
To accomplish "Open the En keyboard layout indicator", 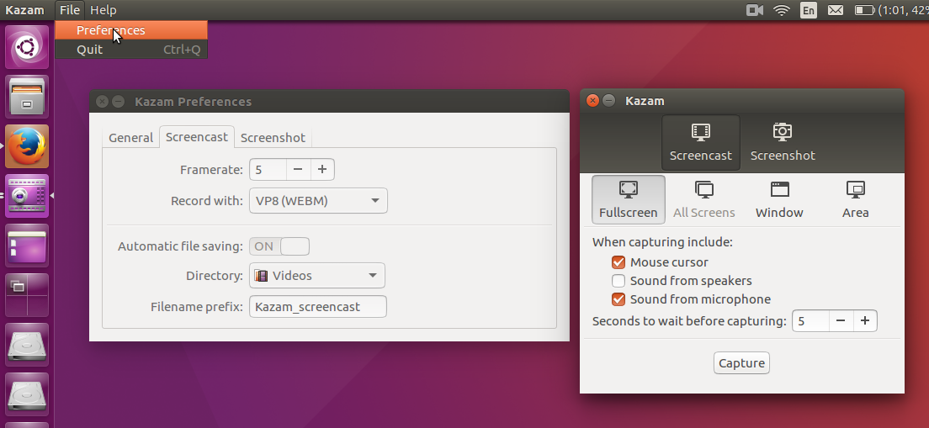I will click(x=808, y=10).
